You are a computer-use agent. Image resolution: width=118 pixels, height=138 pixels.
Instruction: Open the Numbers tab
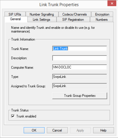pyautogui.click(x=102, y=20)
